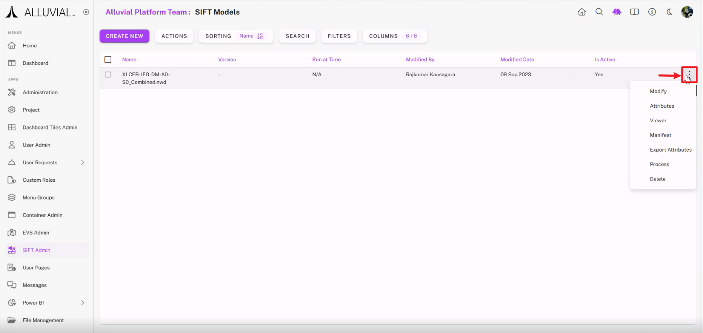Toggle the sidebar pin circle icon
This screenshot has height=333, width=703.
click(86, 12)
